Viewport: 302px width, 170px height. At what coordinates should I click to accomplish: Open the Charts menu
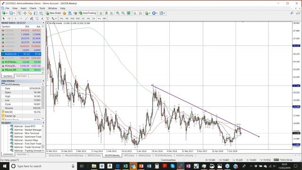33,8
